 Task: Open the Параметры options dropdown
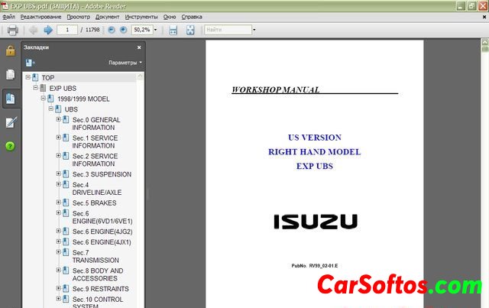(125, 63)
